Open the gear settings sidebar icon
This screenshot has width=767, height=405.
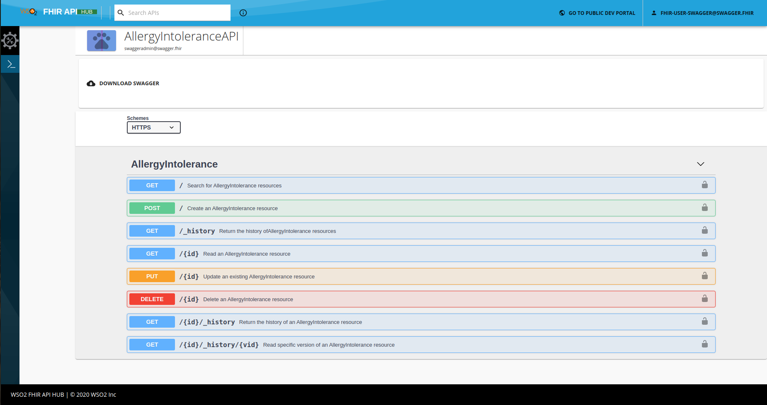click(10, 41)
